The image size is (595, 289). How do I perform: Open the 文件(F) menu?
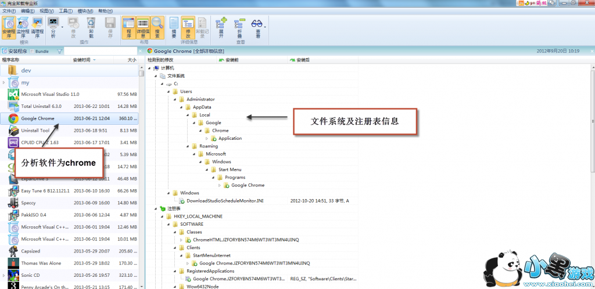(x=9, y=10)
